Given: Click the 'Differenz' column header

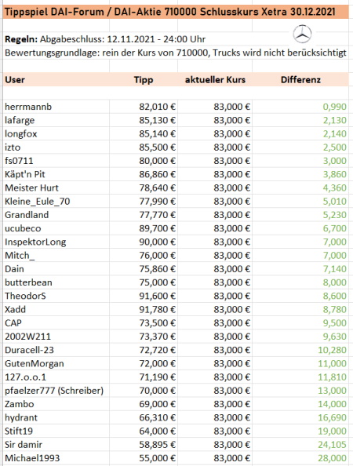Looking at the screenshot, I should pos(300,80).
